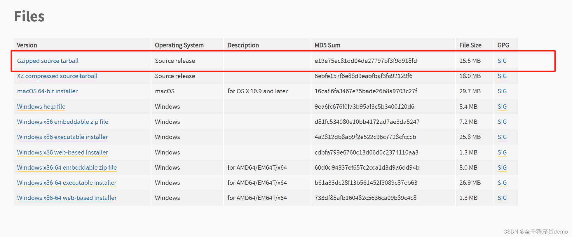
Task: Open the Windows help file link
Action: (x=41, y=107)
